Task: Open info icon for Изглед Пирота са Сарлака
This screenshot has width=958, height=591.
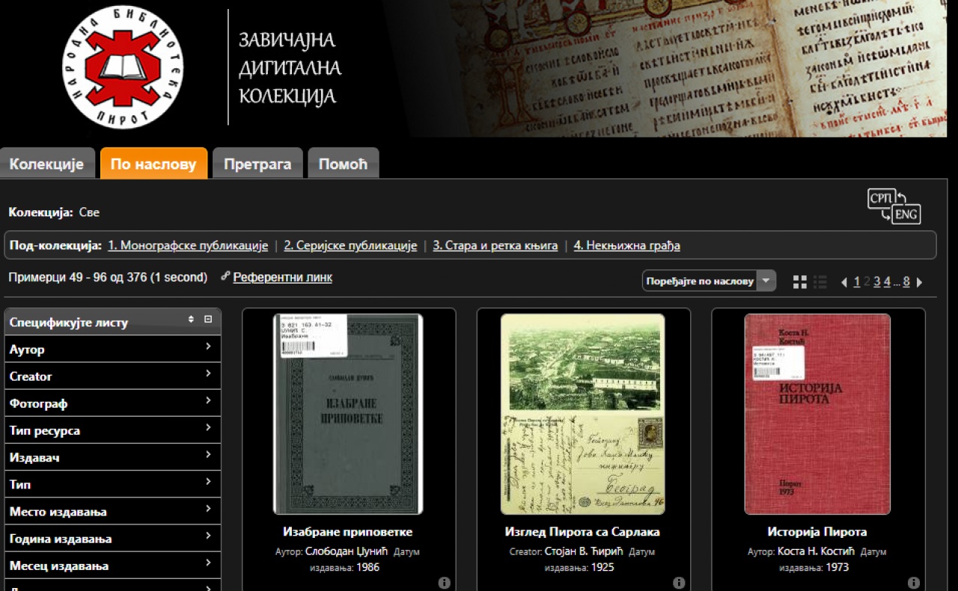Action: (679, 583)
